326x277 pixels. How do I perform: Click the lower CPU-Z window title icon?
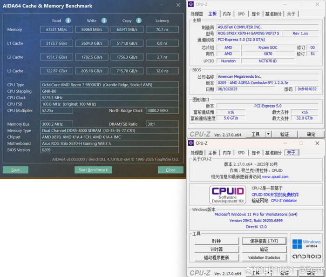pyautogui.click(x=191, y=143)
